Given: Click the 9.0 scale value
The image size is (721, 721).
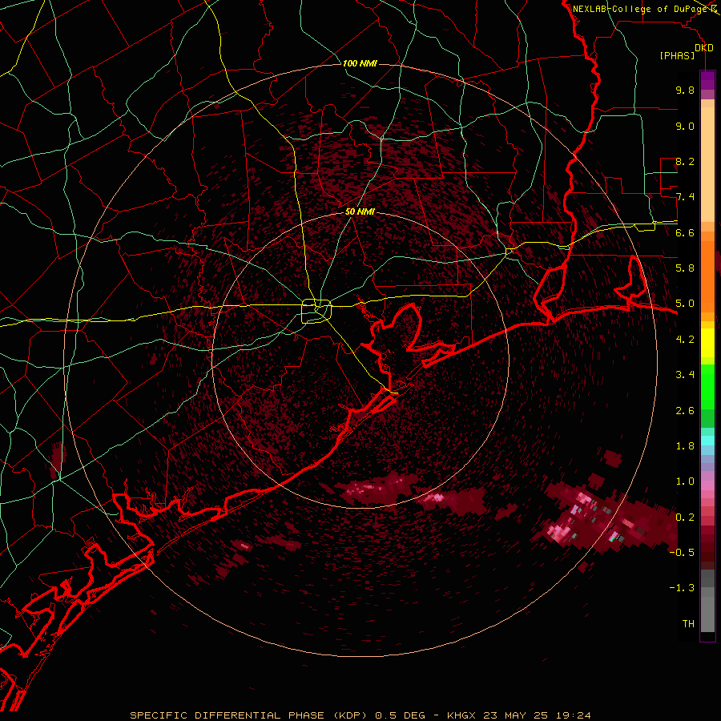Looking at the screenshot, I should coord(685,126).
